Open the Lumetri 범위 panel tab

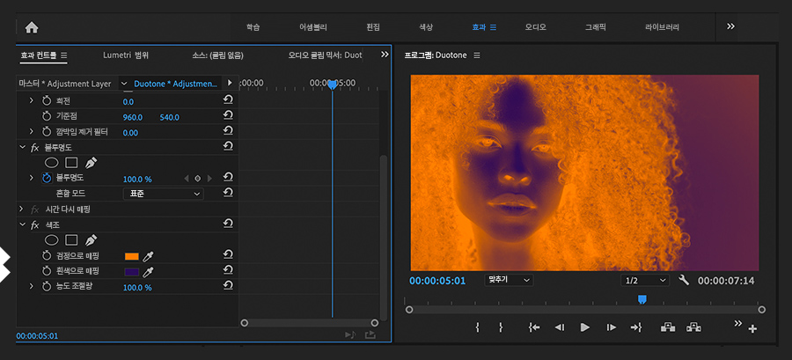pos(126,55)
